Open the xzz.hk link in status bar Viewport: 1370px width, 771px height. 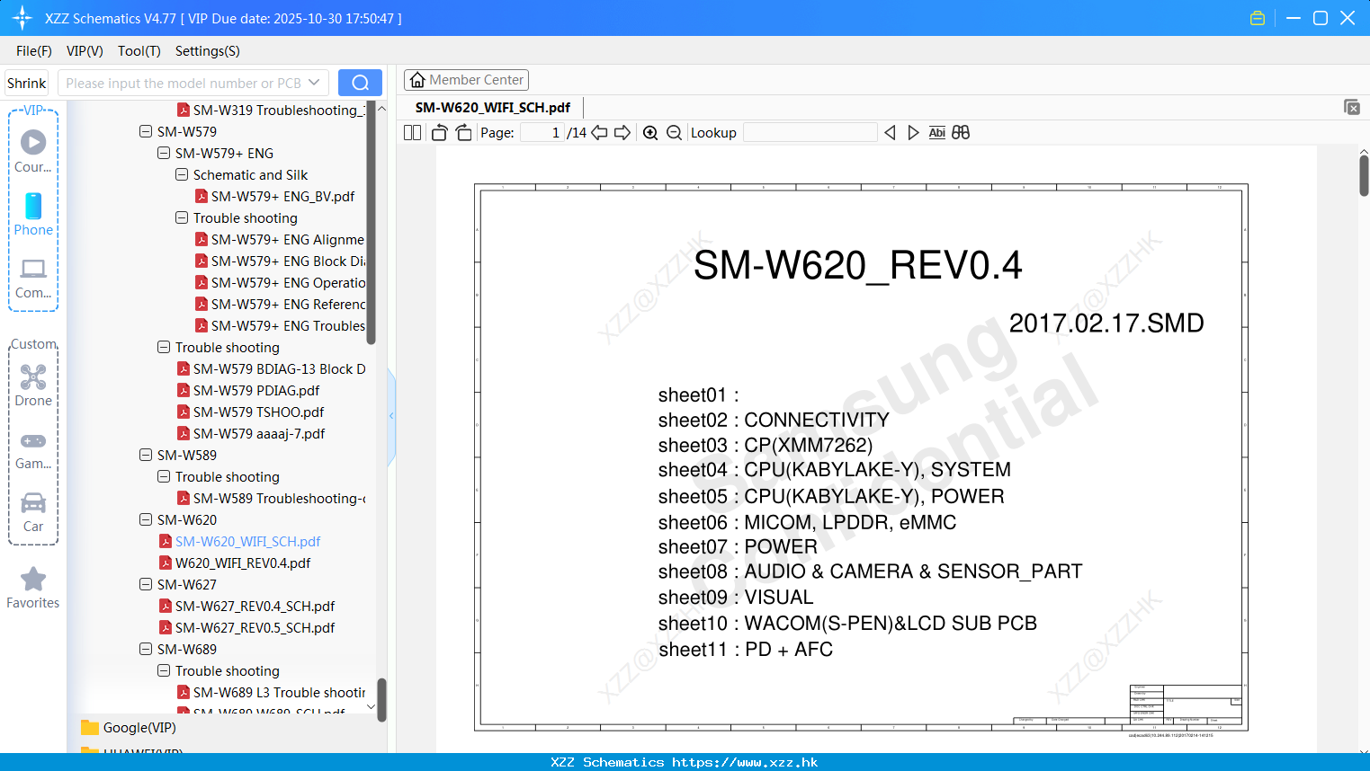click(x=745, y=762)
